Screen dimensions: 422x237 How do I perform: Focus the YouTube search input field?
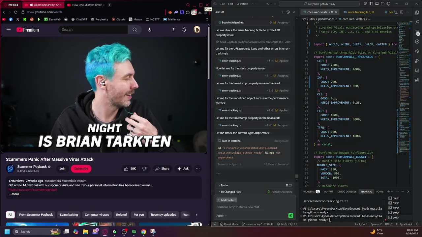tap(93, 30)
